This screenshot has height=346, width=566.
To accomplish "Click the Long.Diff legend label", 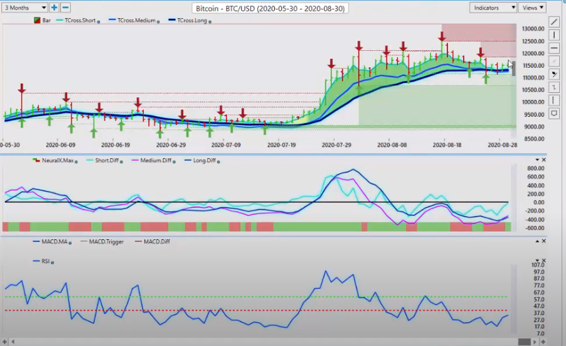I will click(x=205, y=160).
